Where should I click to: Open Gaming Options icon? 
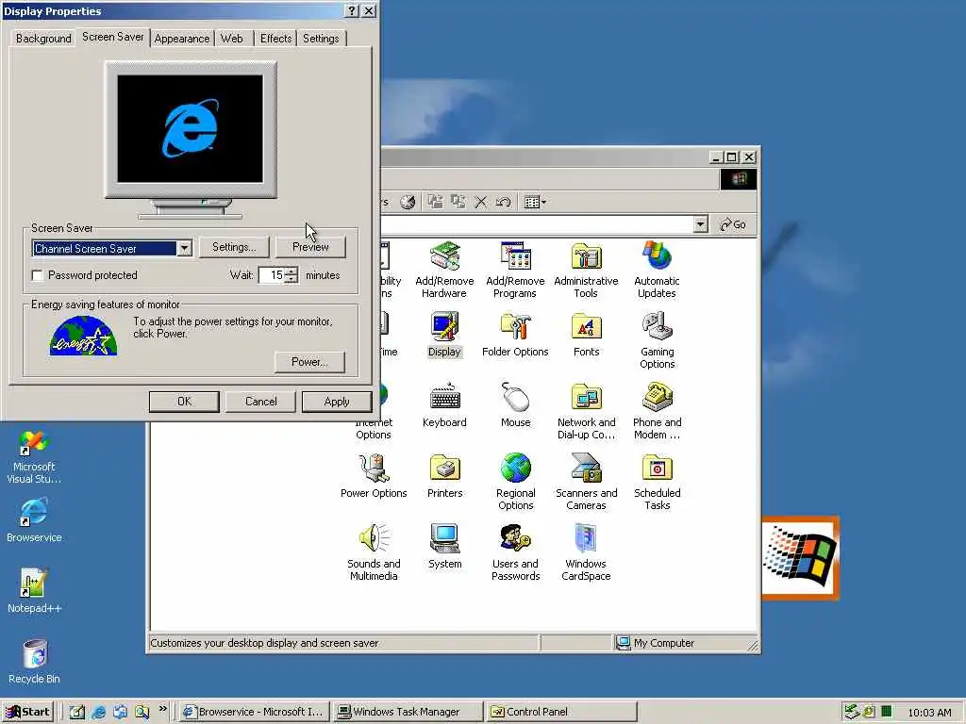[657, 339]
